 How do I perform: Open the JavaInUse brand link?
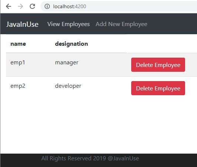[22, 24]
